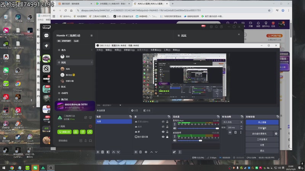
Task: Adjust the 300 ms duration stepper
Action: [241, 127]
